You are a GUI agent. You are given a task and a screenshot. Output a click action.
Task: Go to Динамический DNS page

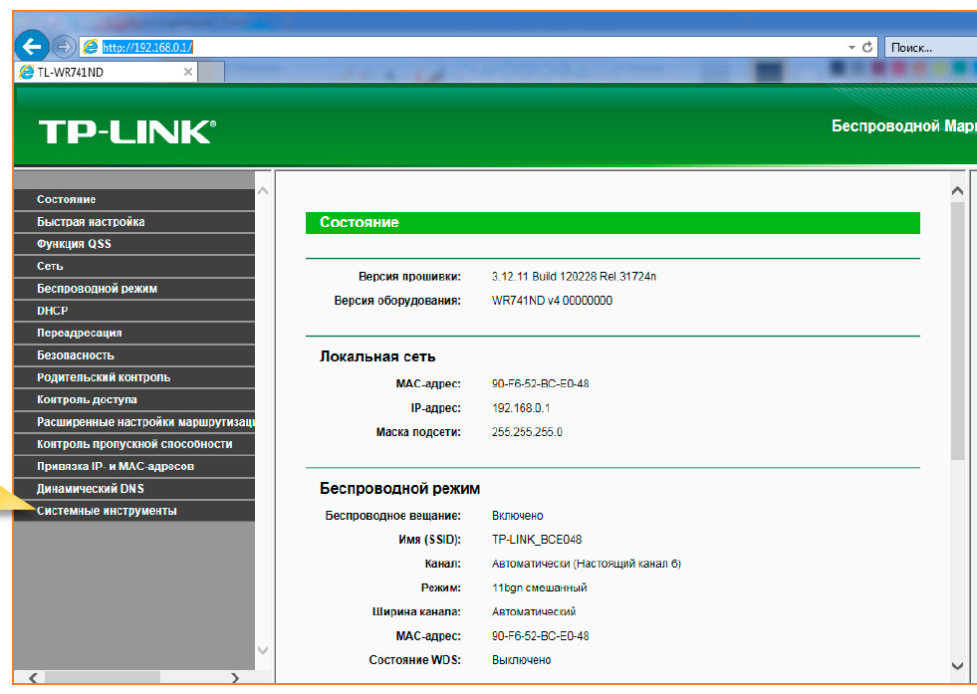tap(91, 489)
